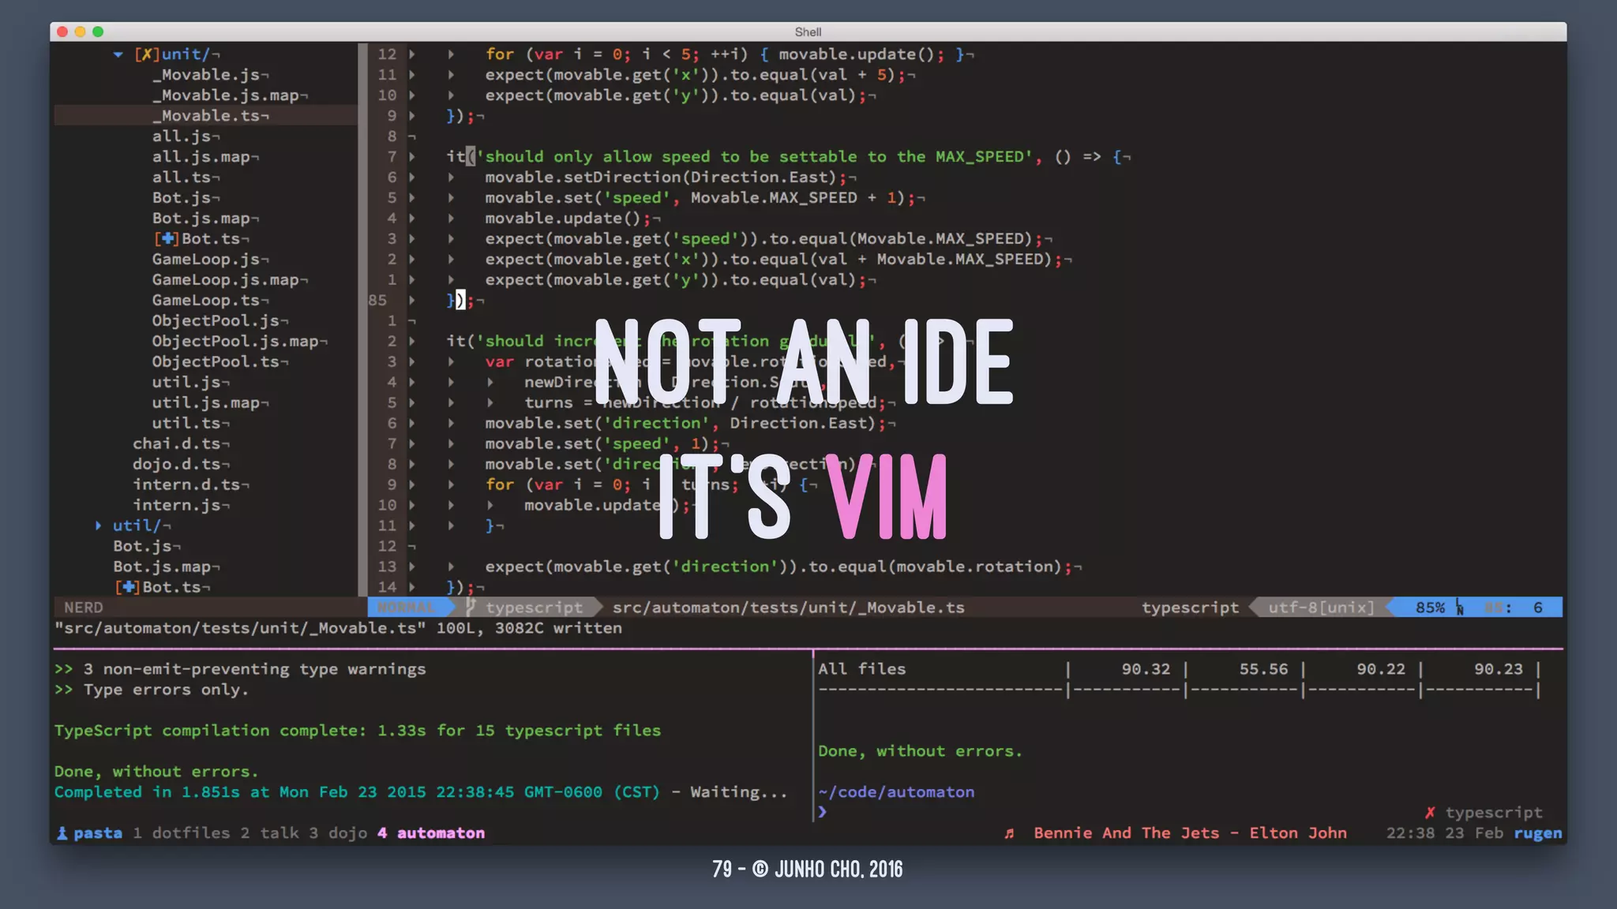Open all.js in the file tree
This screenshot has height=909, width=1617.
182,137
